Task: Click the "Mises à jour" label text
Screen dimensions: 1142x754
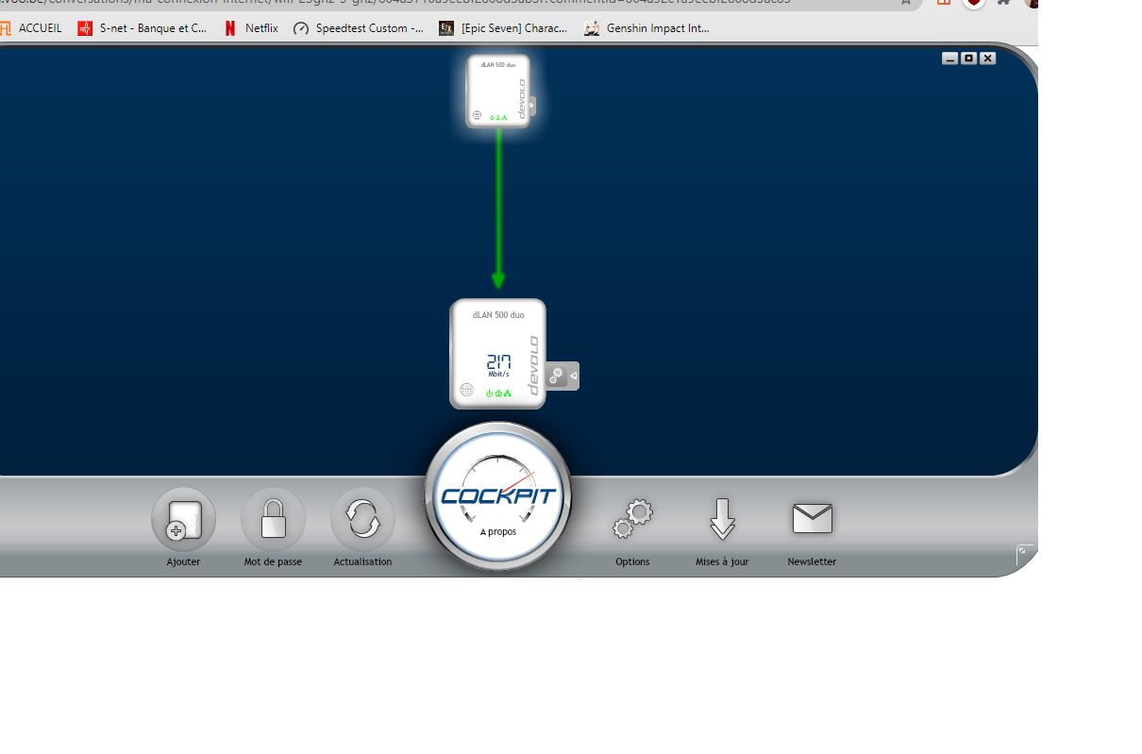Action: pos(722,561)
